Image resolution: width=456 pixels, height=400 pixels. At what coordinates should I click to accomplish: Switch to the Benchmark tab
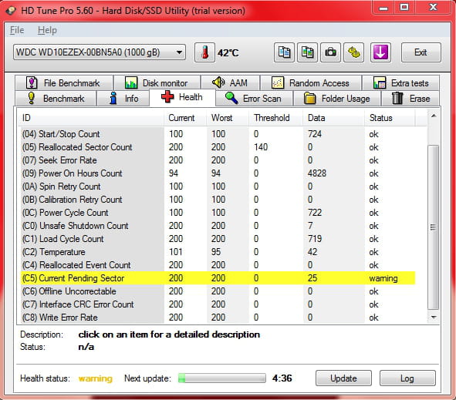[56, 99]
